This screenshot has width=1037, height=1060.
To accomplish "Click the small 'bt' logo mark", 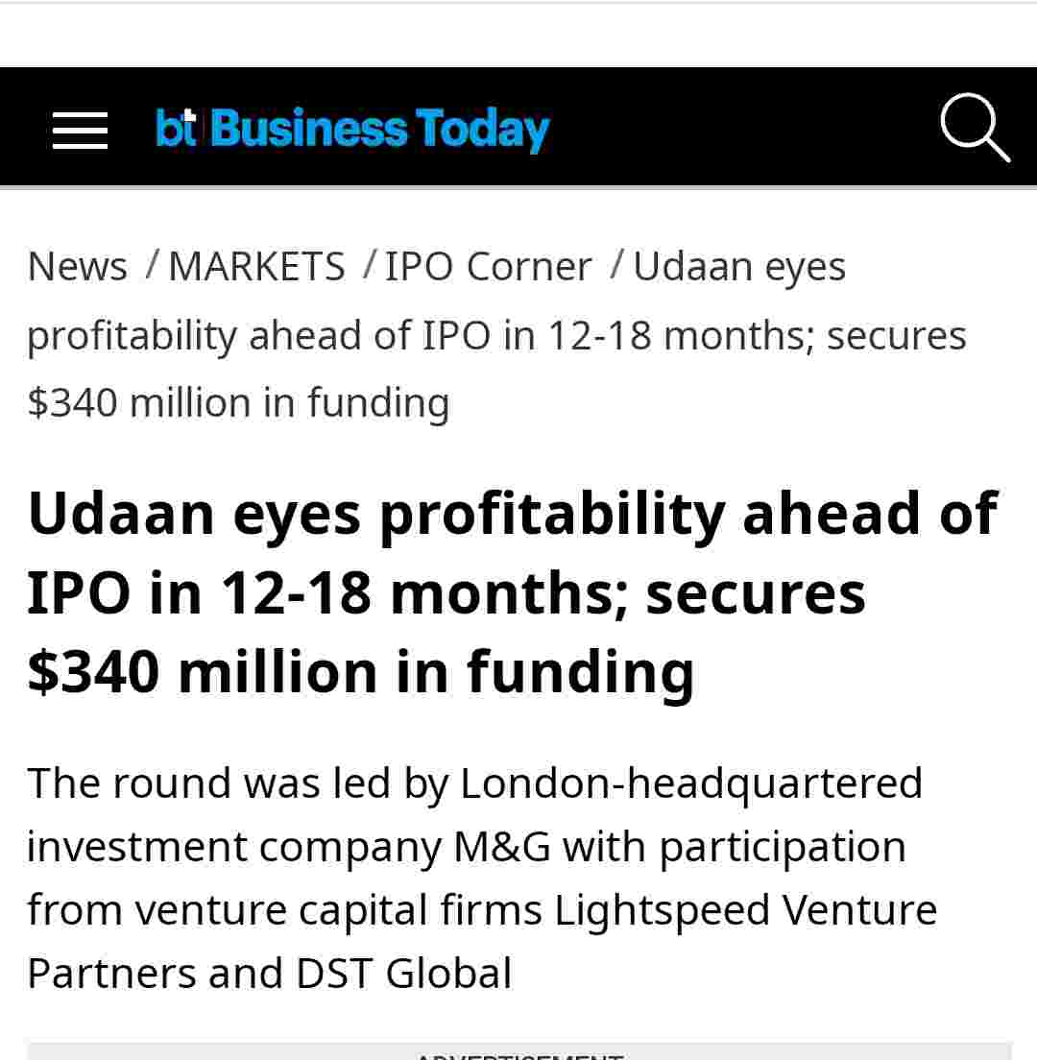I will [x=176, y=129].
